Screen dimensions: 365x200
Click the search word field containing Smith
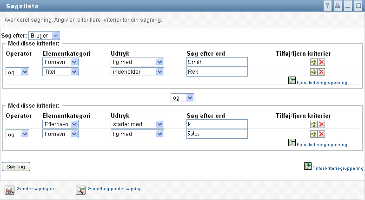[x=216, y=62]
